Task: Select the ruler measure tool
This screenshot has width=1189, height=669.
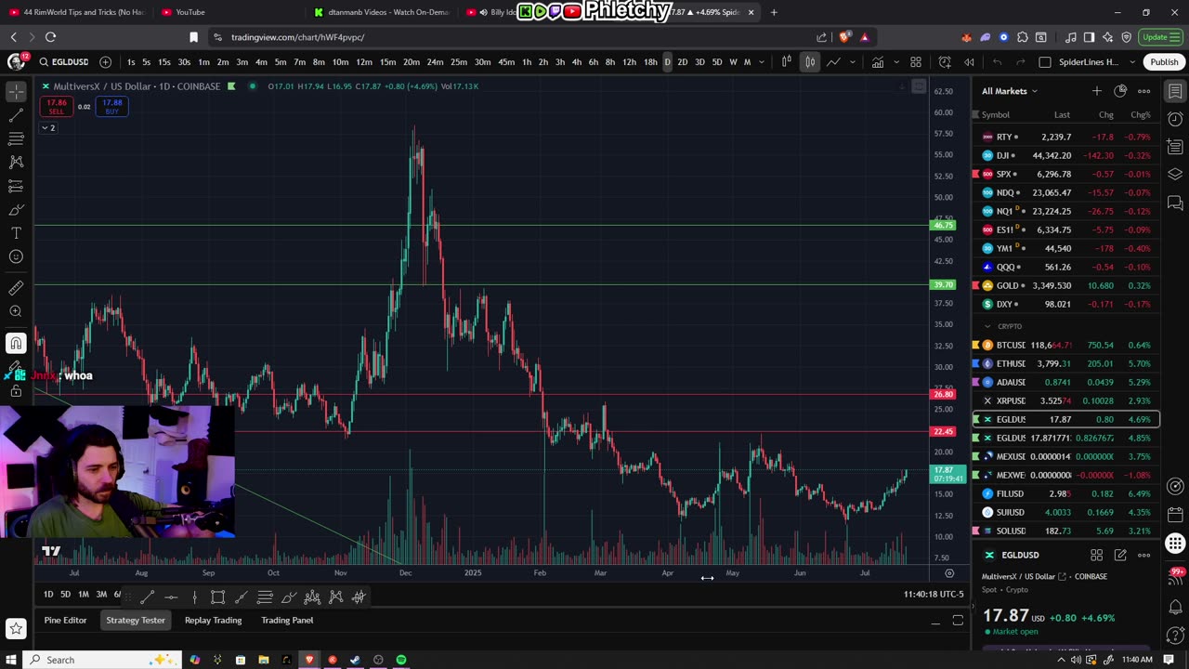Action: click(x=16, y=288)
